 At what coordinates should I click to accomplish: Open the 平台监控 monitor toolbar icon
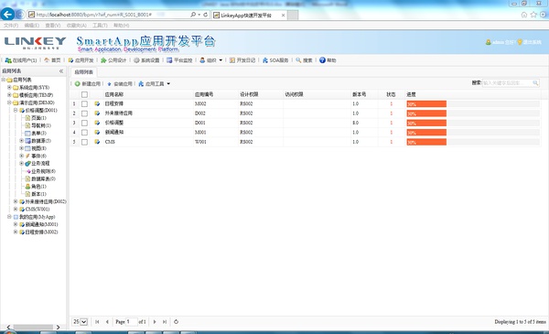169,60
